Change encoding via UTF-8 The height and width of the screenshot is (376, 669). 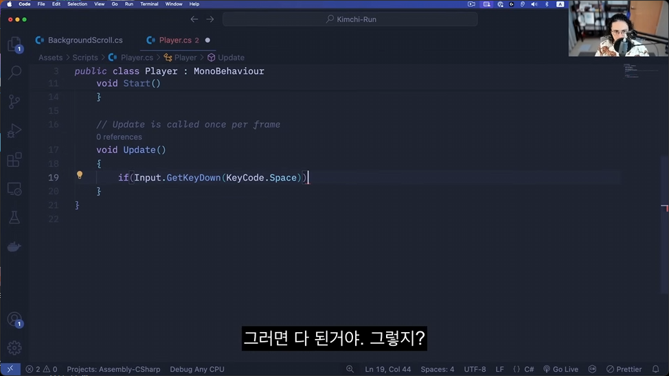(x=475, y=369)
